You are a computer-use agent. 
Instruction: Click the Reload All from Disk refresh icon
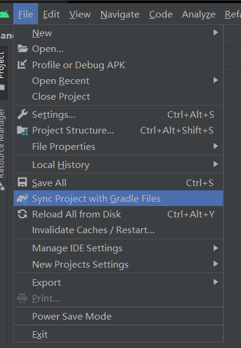(22, 214)
